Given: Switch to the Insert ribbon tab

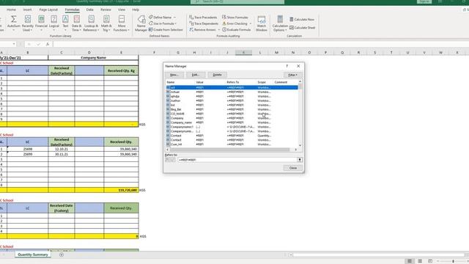Looking at the screenshot, I should (x=27, y=10).
